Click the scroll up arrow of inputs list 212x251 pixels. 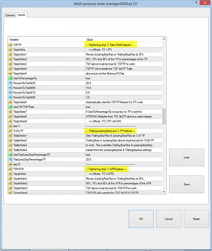tap(164, 39)
